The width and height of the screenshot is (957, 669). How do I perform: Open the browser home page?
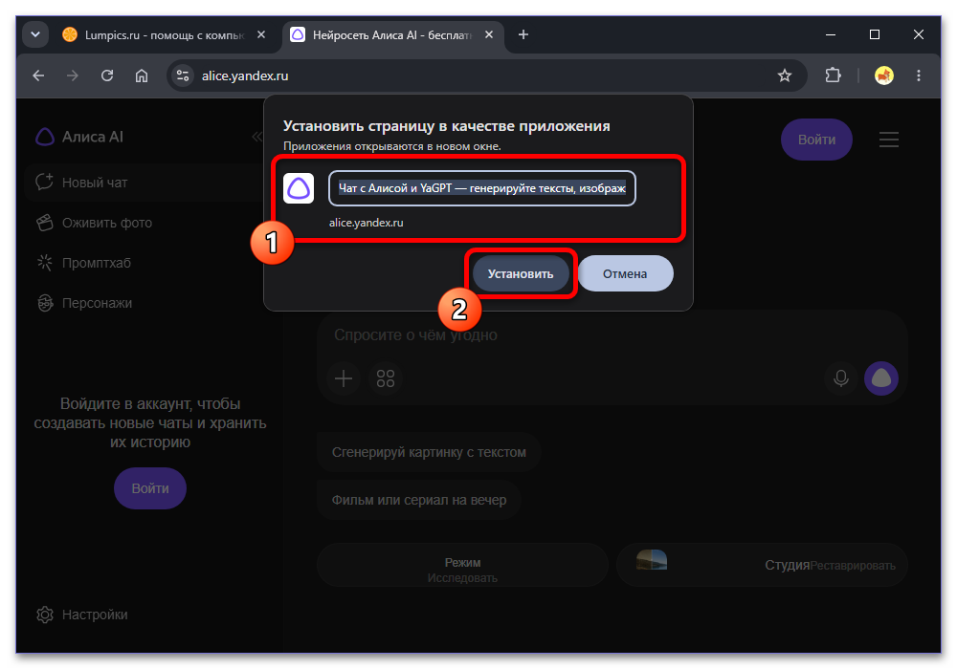tap(142, 76)
